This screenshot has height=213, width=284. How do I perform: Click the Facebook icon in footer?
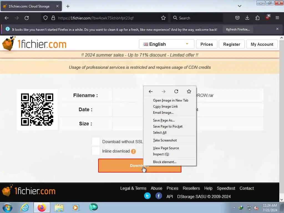pyautogui.click(x=159, y=196)
